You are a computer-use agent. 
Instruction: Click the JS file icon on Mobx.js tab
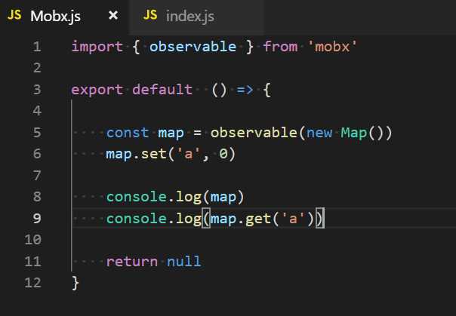pos(14,15)
